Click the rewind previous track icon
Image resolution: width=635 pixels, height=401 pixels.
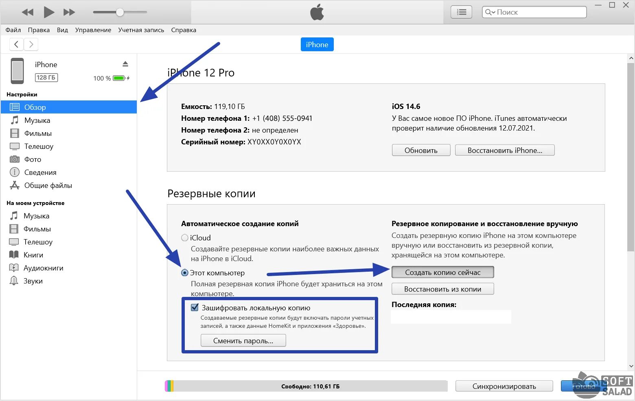point(27,12)
